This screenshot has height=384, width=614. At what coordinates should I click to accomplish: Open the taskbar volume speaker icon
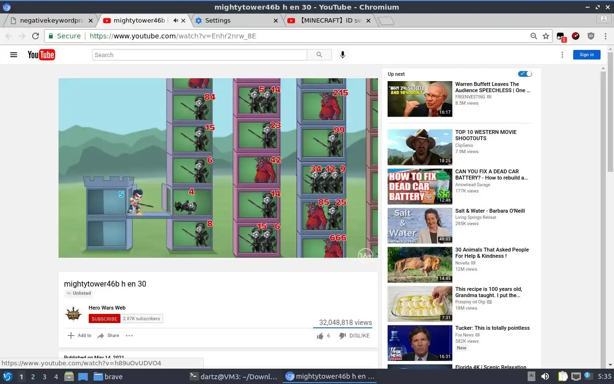point(545,376)
